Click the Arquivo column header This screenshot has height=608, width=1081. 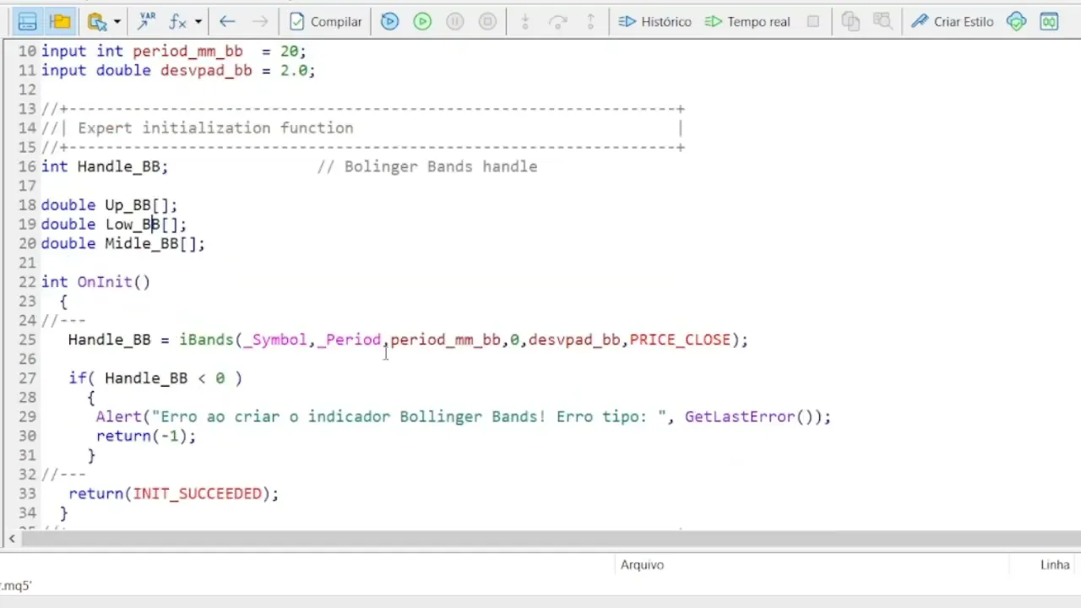point(642,565)
